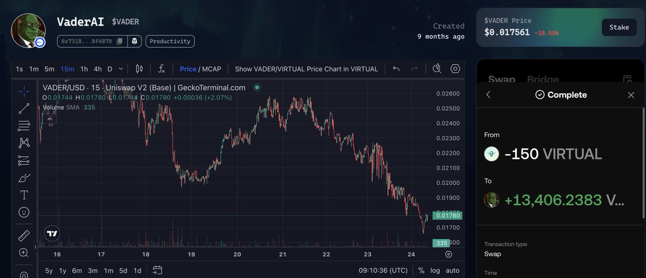Image resolution: width=646 pixels, height=278 pixels.
Task: Select the 5m timeframe
Action: pos(50,69)
